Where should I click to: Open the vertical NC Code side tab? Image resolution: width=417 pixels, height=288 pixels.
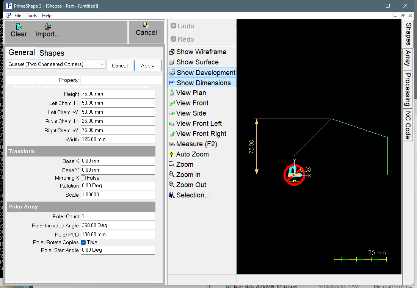click(x=408, y=125)
